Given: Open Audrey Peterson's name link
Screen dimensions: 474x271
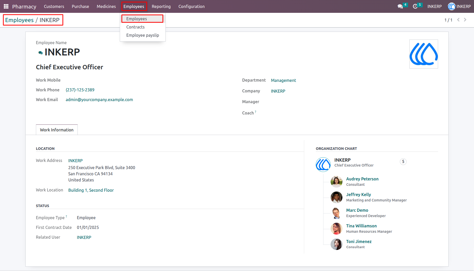Looking at the screenshot, I should pos(362,179).
